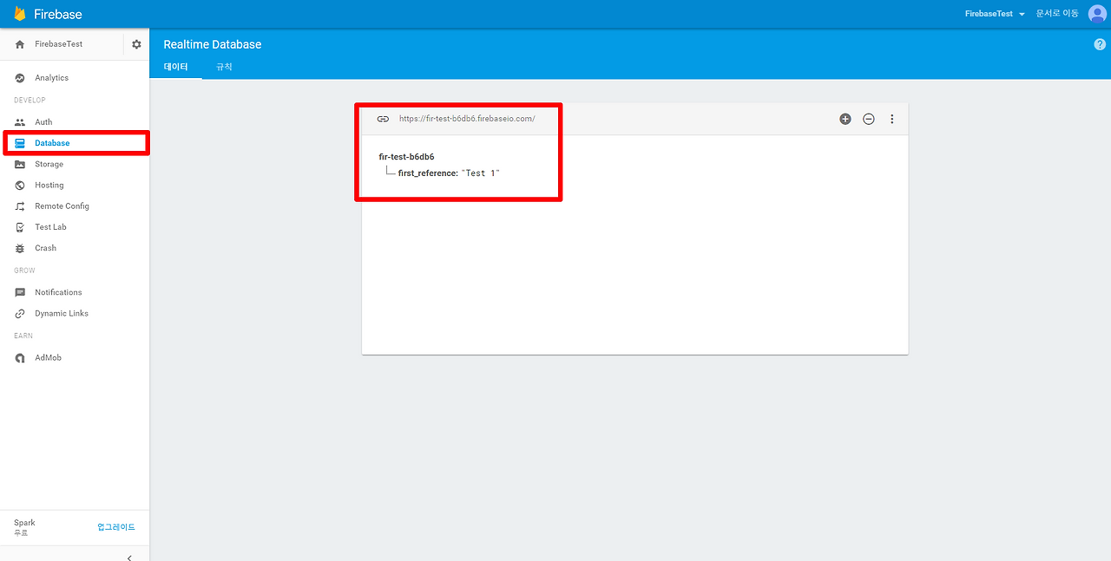The height and width of the screenshot is (561, 1111).
Task: Open the Crash reporting section
Action: (x=44, y=247)
